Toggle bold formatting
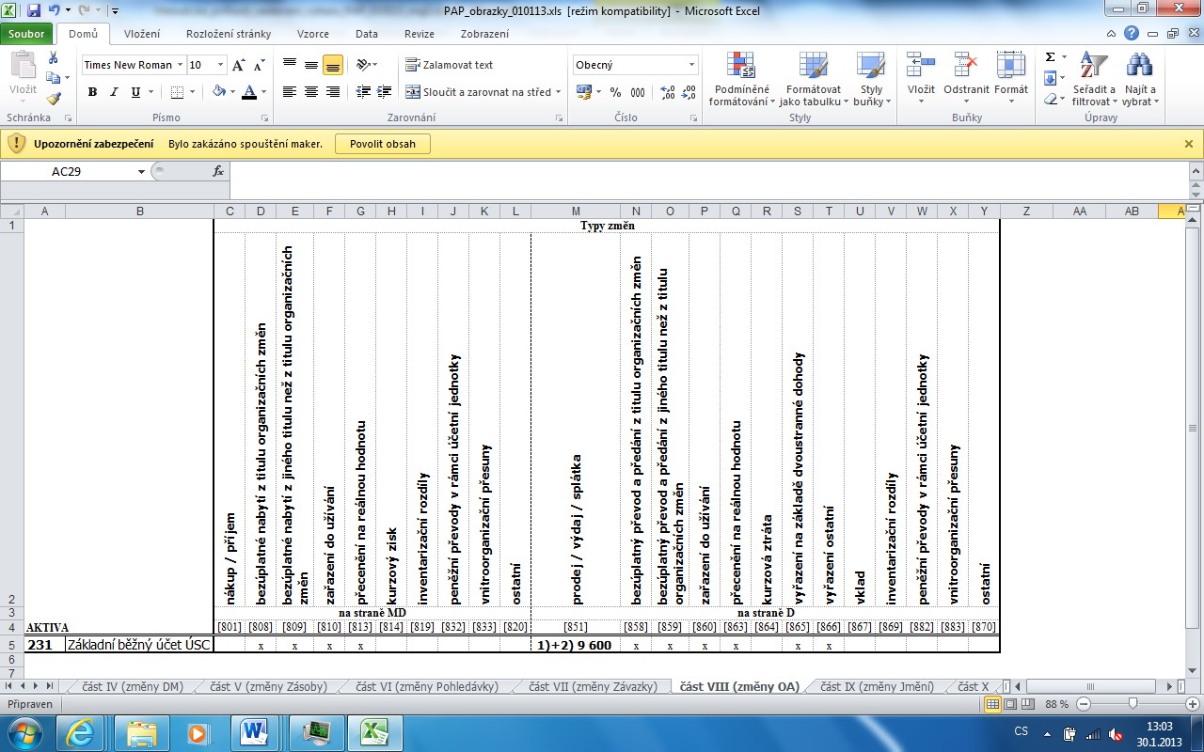This screenshot has height=752, width=1204. (x=92, y=92)
